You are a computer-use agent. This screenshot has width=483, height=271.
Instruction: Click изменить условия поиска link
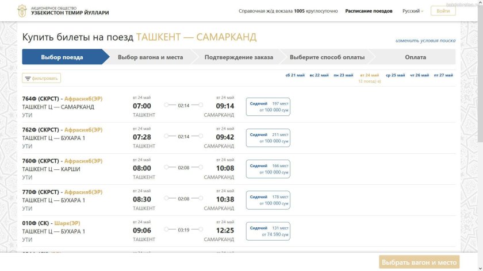pos(425,41)
